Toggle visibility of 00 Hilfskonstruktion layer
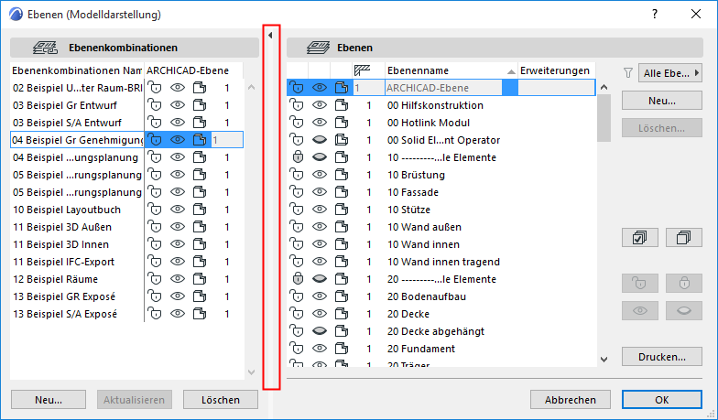This screenshot has width=718, height=420. tap(320, 105)
